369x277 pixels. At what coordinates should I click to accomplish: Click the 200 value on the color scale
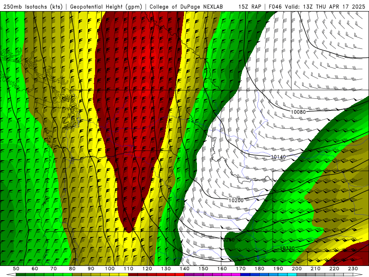[297, 269]
